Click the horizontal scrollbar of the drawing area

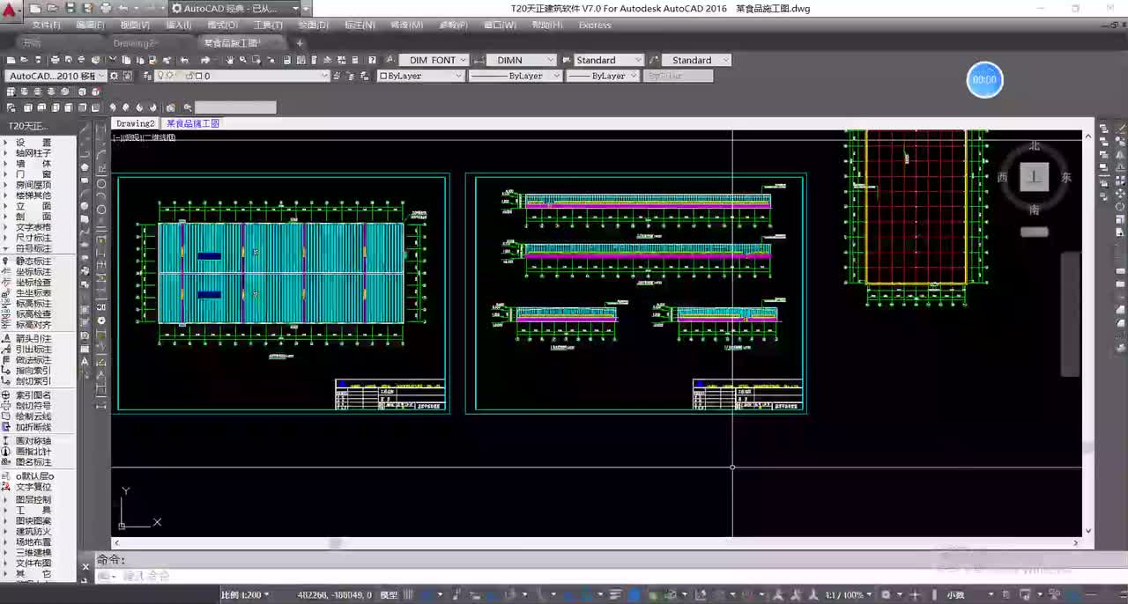[596, 543]
